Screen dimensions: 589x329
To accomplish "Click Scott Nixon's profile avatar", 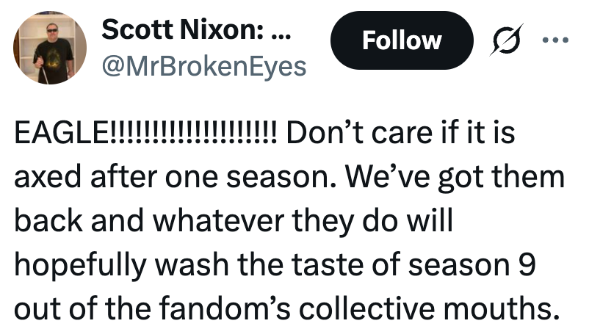I will click(50, 47).
